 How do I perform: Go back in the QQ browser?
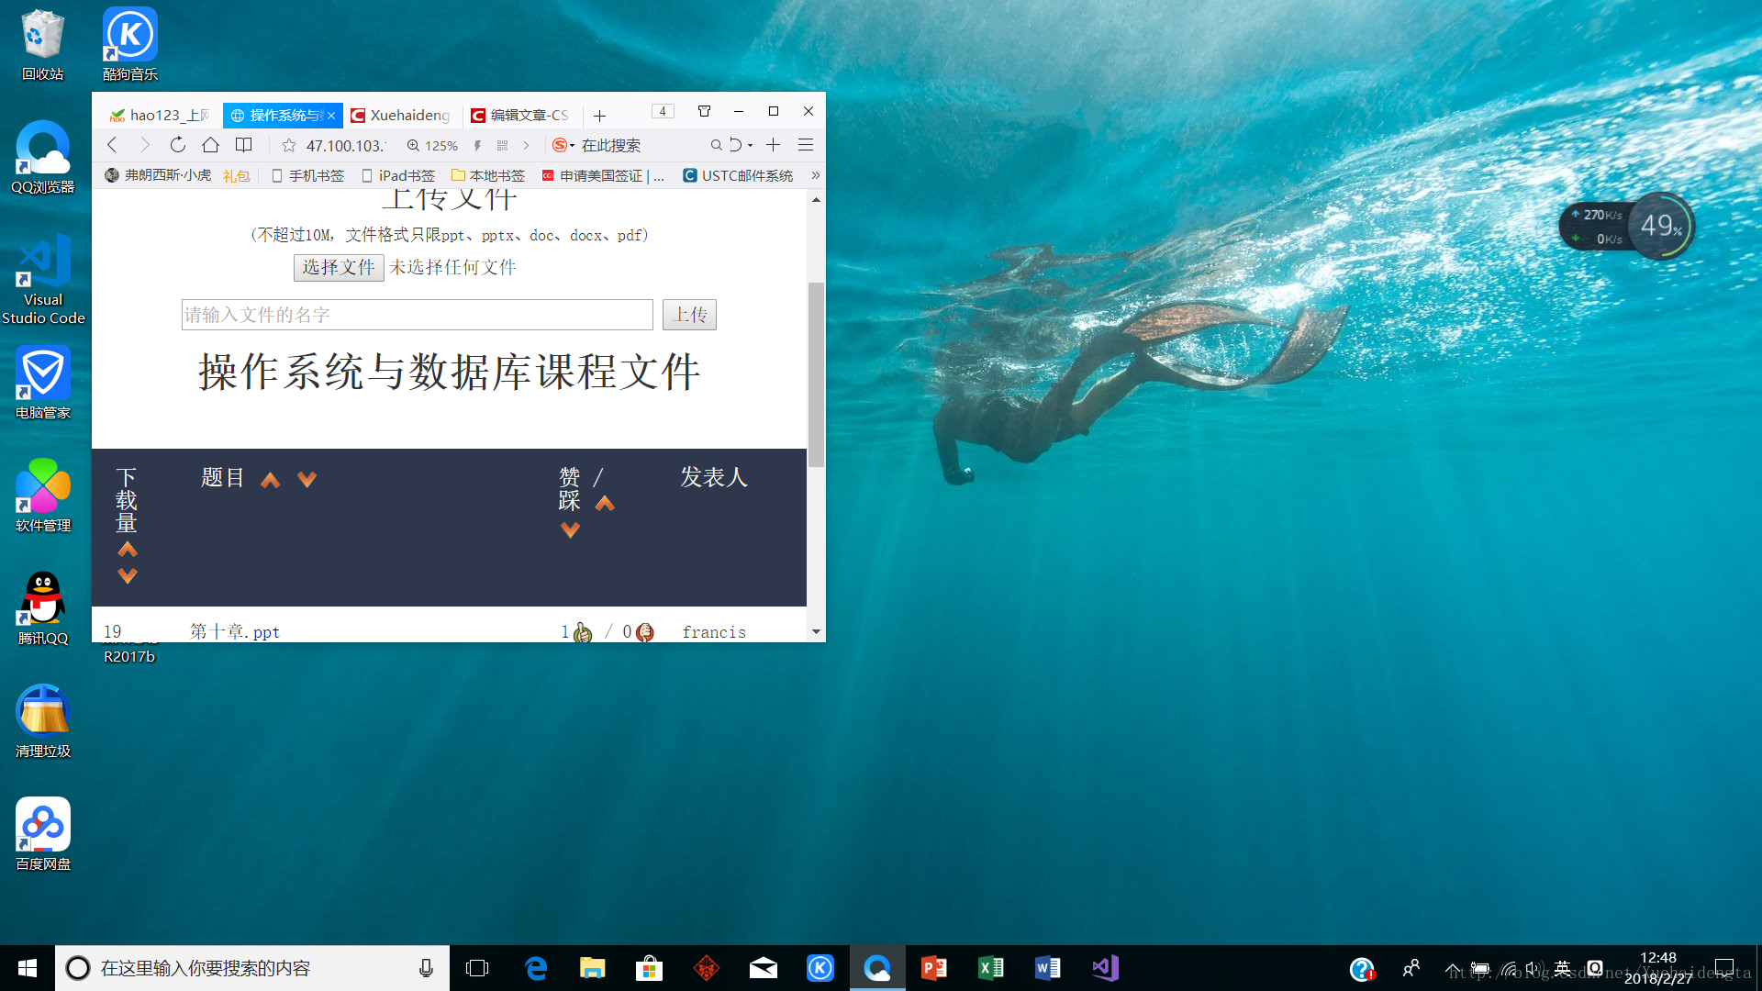tap(112, 145)
